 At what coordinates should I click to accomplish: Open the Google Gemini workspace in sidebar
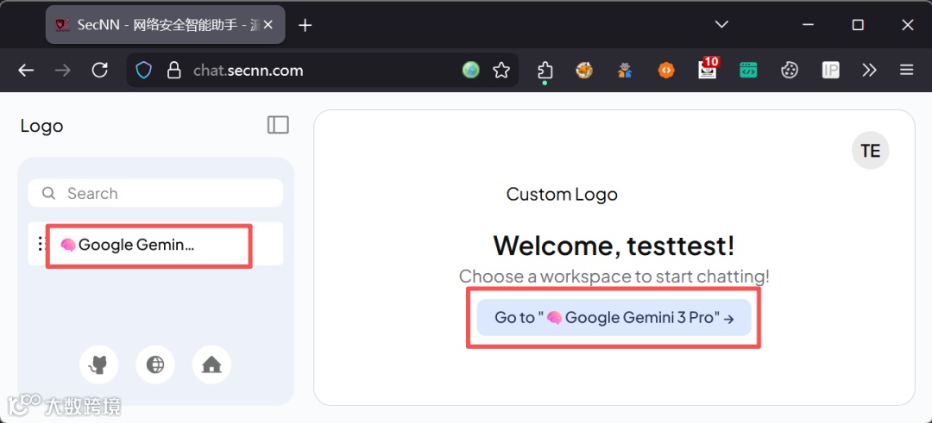coord(155,244)
